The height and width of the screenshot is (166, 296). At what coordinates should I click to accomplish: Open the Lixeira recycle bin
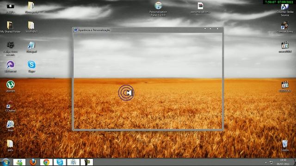tap(285, 144)
